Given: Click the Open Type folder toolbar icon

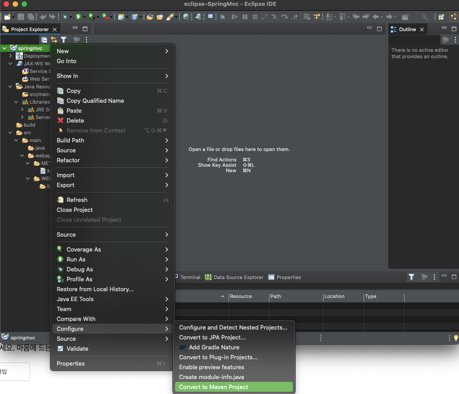Looking at the screenshot, I should point(150,17).
